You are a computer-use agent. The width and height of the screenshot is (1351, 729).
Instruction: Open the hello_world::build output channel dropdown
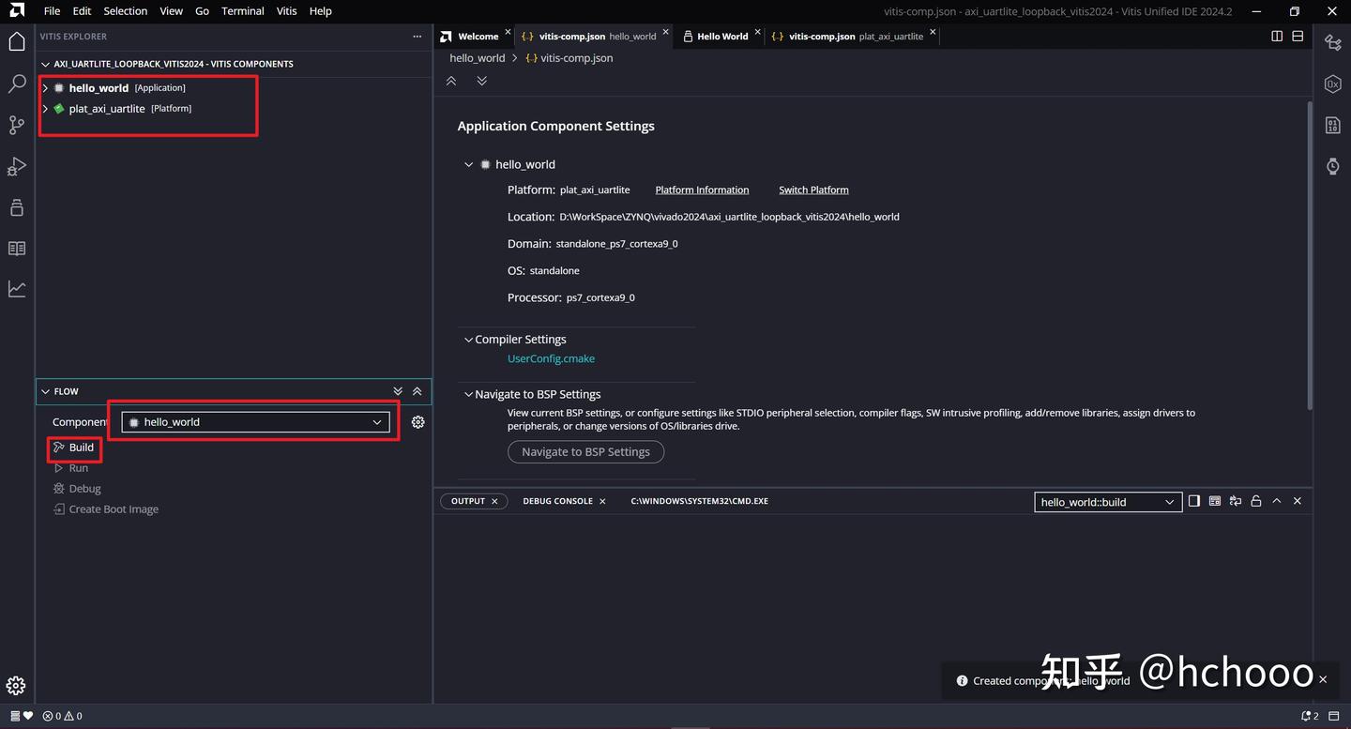(1108, 502)
